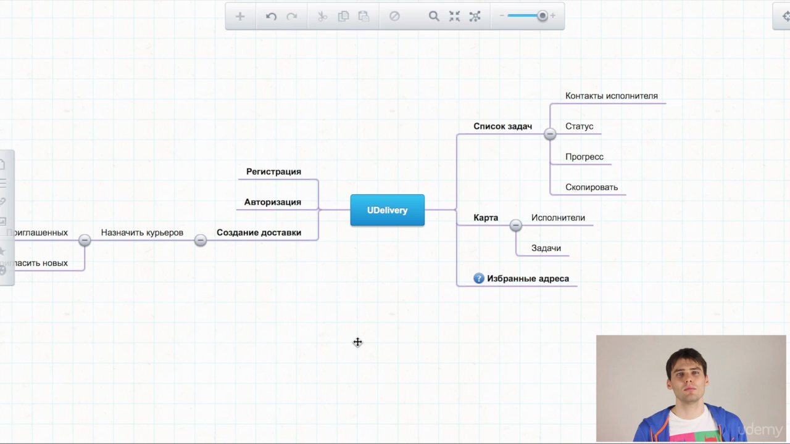790x444 pixels.
Task: Select the Регистрация node
Action: coord(273,171)
